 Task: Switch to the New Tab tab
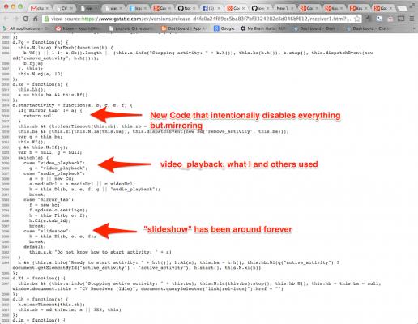[285, 8]
